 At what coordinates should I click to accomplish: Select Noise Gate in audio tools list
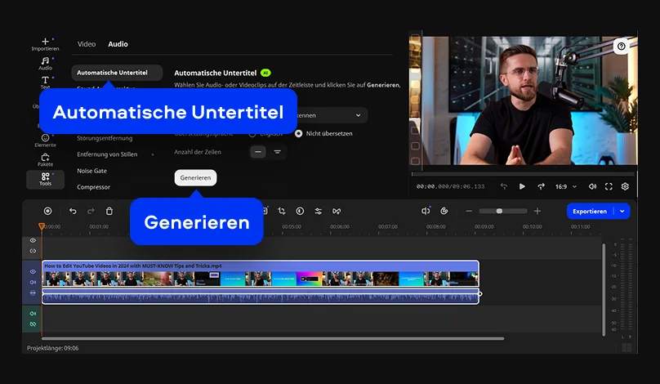point(91,171)
